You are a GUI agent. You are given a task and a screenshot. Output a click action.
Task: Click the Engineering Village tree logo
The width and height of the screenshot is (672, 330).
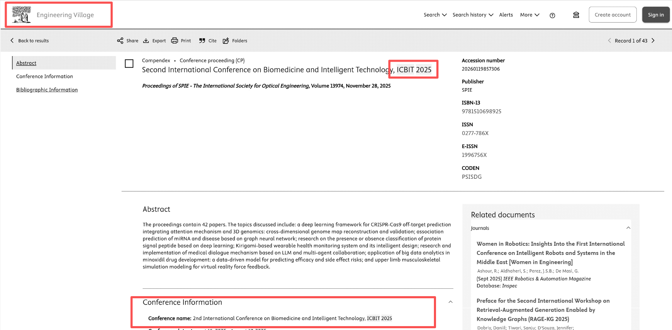pos(21,15)
